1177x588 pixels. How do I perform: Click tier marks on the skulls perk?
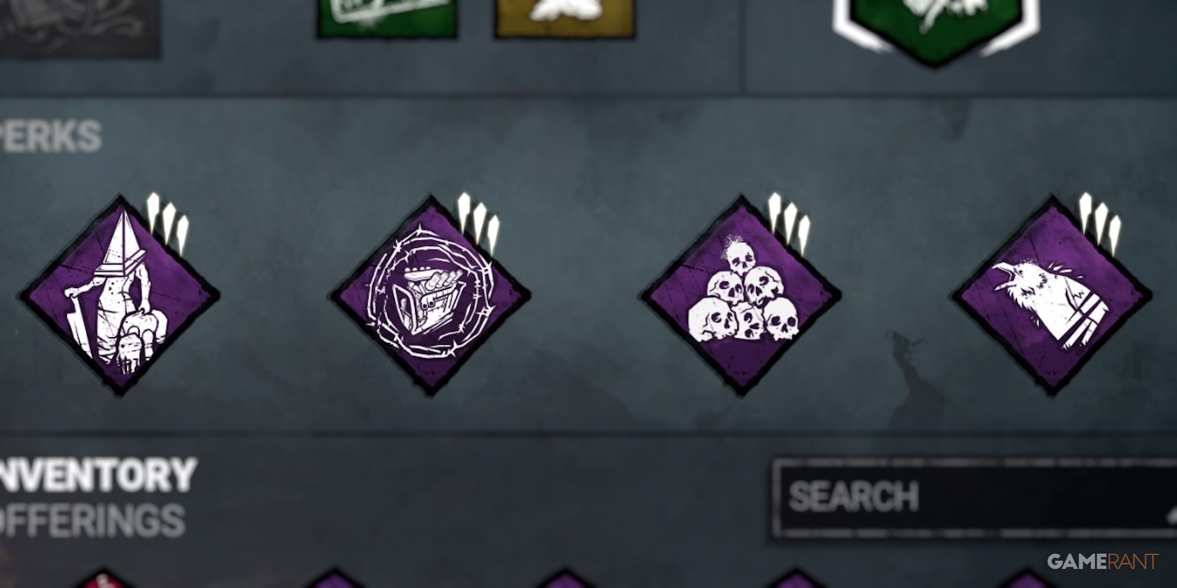click(789, 225)
